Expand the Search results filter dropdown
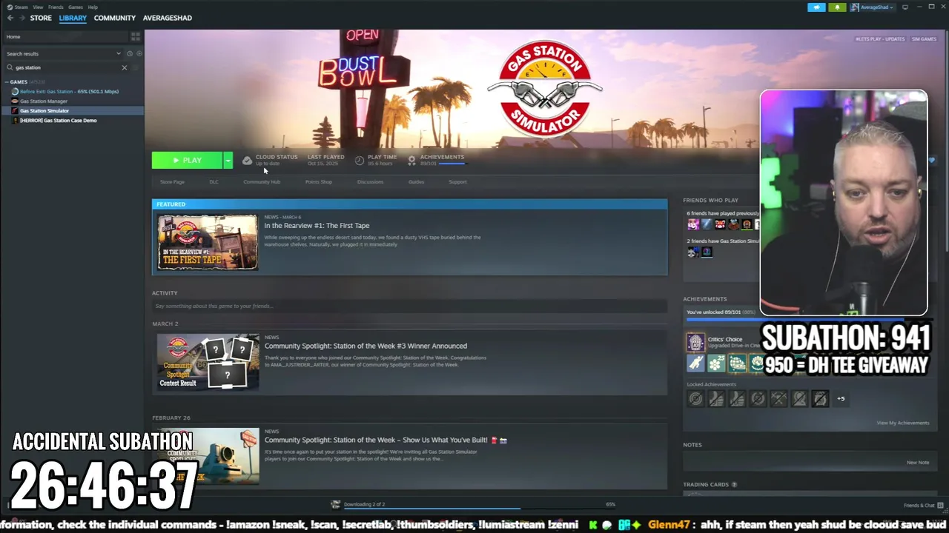The image size is (949, 533). 119,53
